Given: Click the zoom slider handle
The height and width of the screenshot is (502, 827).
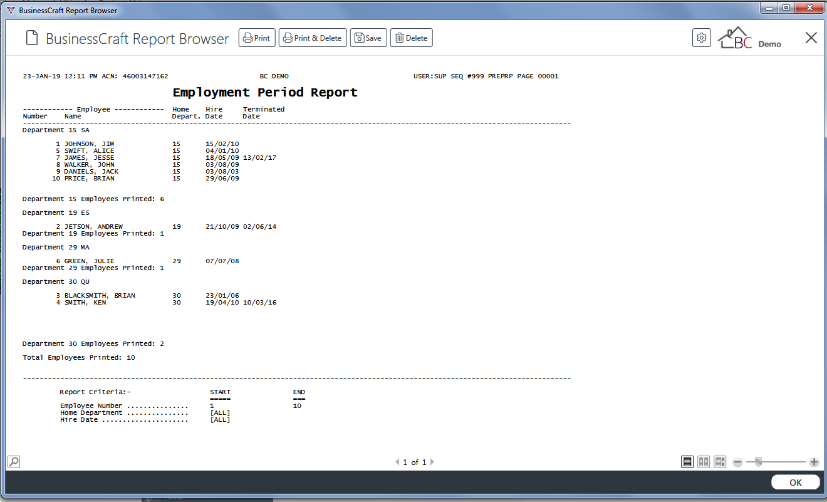Looking at the screenshot, I should [758, 463].
